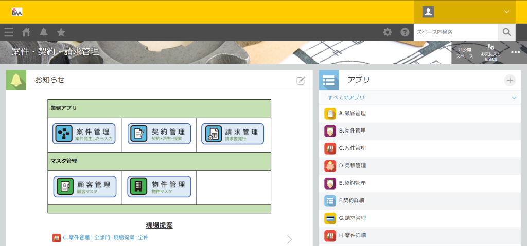Open A.顧客管理 in the app list
This screenshot has width=527, height=246.
352,113
